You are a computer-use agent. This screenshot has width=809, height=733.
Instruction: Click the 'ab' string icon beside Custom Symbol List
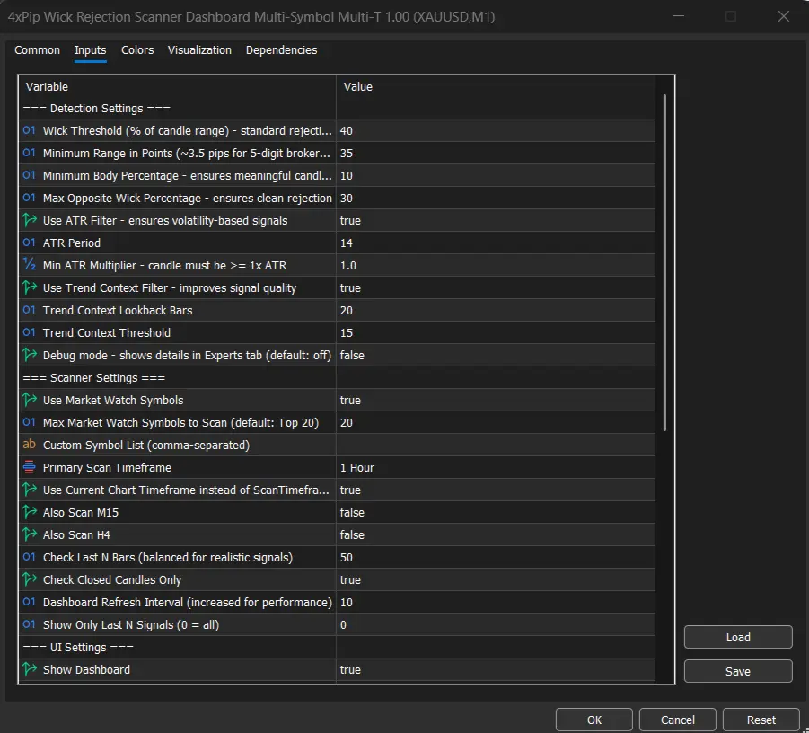(29, 446)
